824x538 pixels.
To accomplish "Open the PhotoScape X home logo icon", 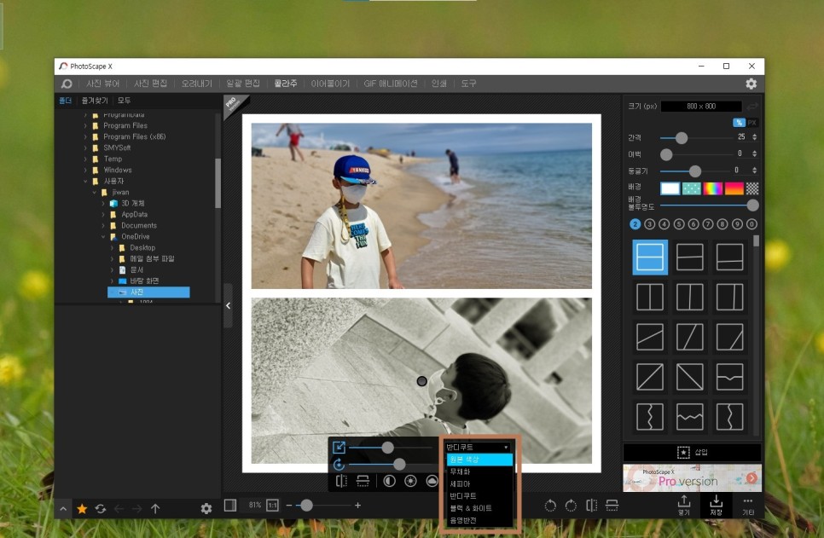I will pyautogui.click(x=67, y=84).
